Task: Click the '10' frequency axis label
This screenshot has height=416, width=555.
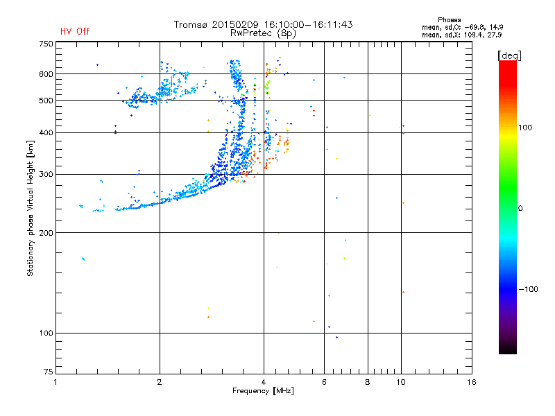Action: point(401,383)
